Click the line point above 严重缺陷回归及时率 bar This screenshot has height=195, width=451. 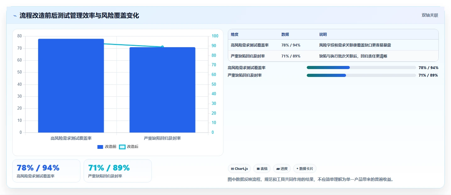pos(162,47)
